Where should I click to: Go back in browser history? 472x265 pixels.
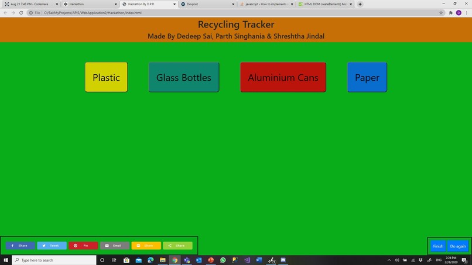coord(5,13)
